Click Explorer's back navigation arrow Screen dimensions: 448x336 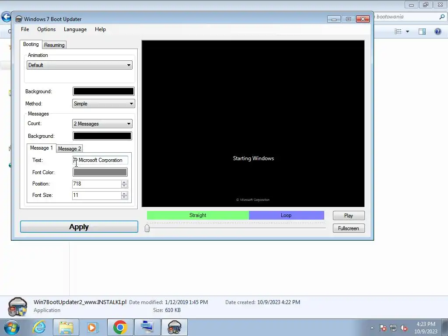tap(6, 17)
